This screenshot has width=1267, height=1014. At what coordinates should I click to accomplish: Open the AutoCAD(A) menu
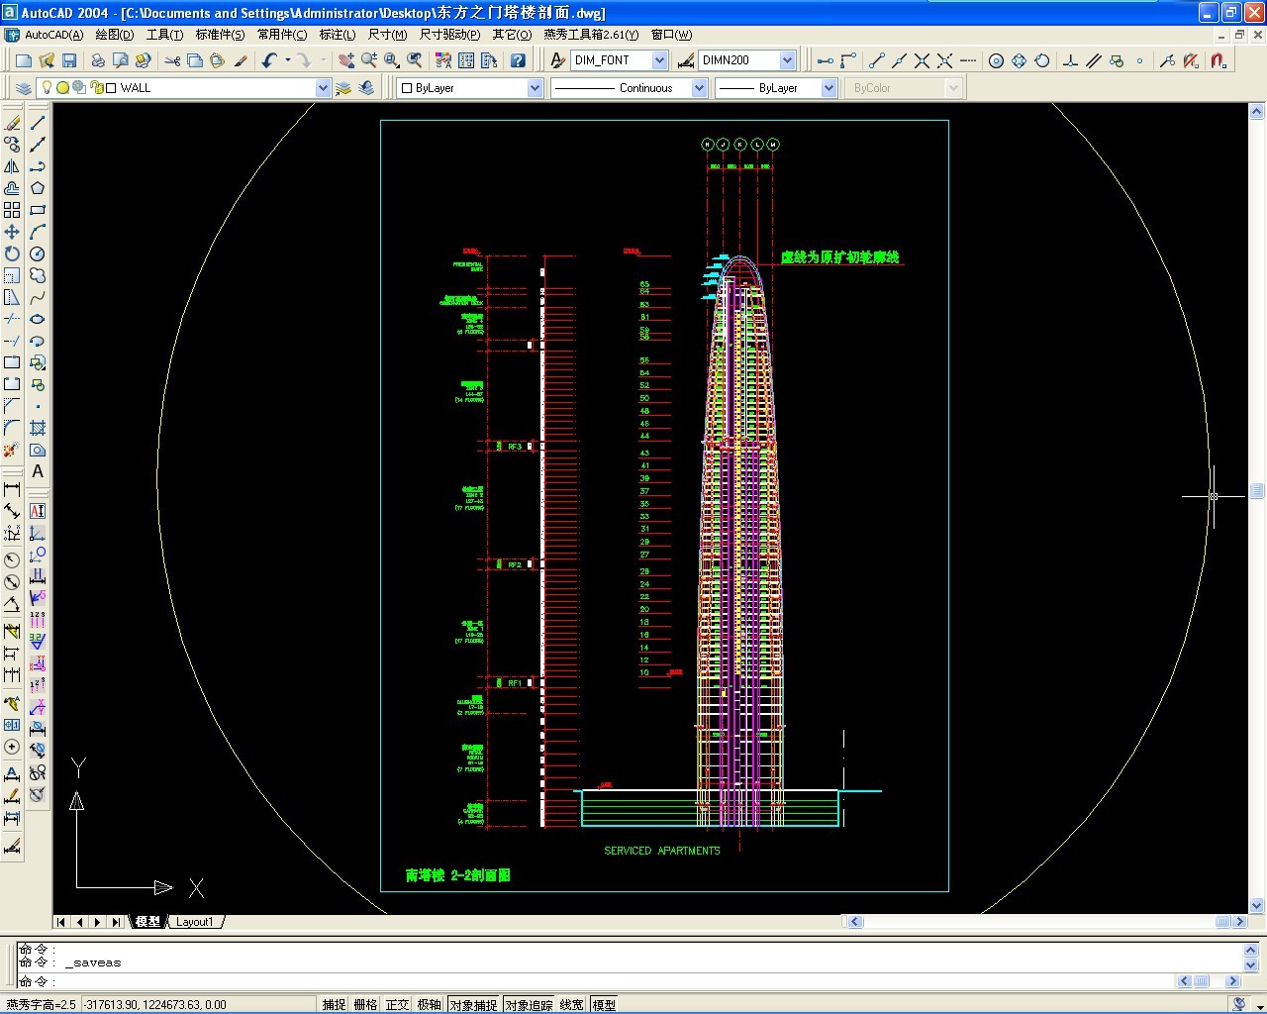pyautogui.click(x=53, y=35)
